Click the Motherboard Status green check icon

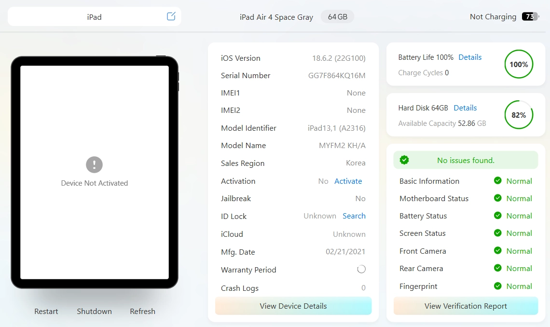click(x=498, y=198)
